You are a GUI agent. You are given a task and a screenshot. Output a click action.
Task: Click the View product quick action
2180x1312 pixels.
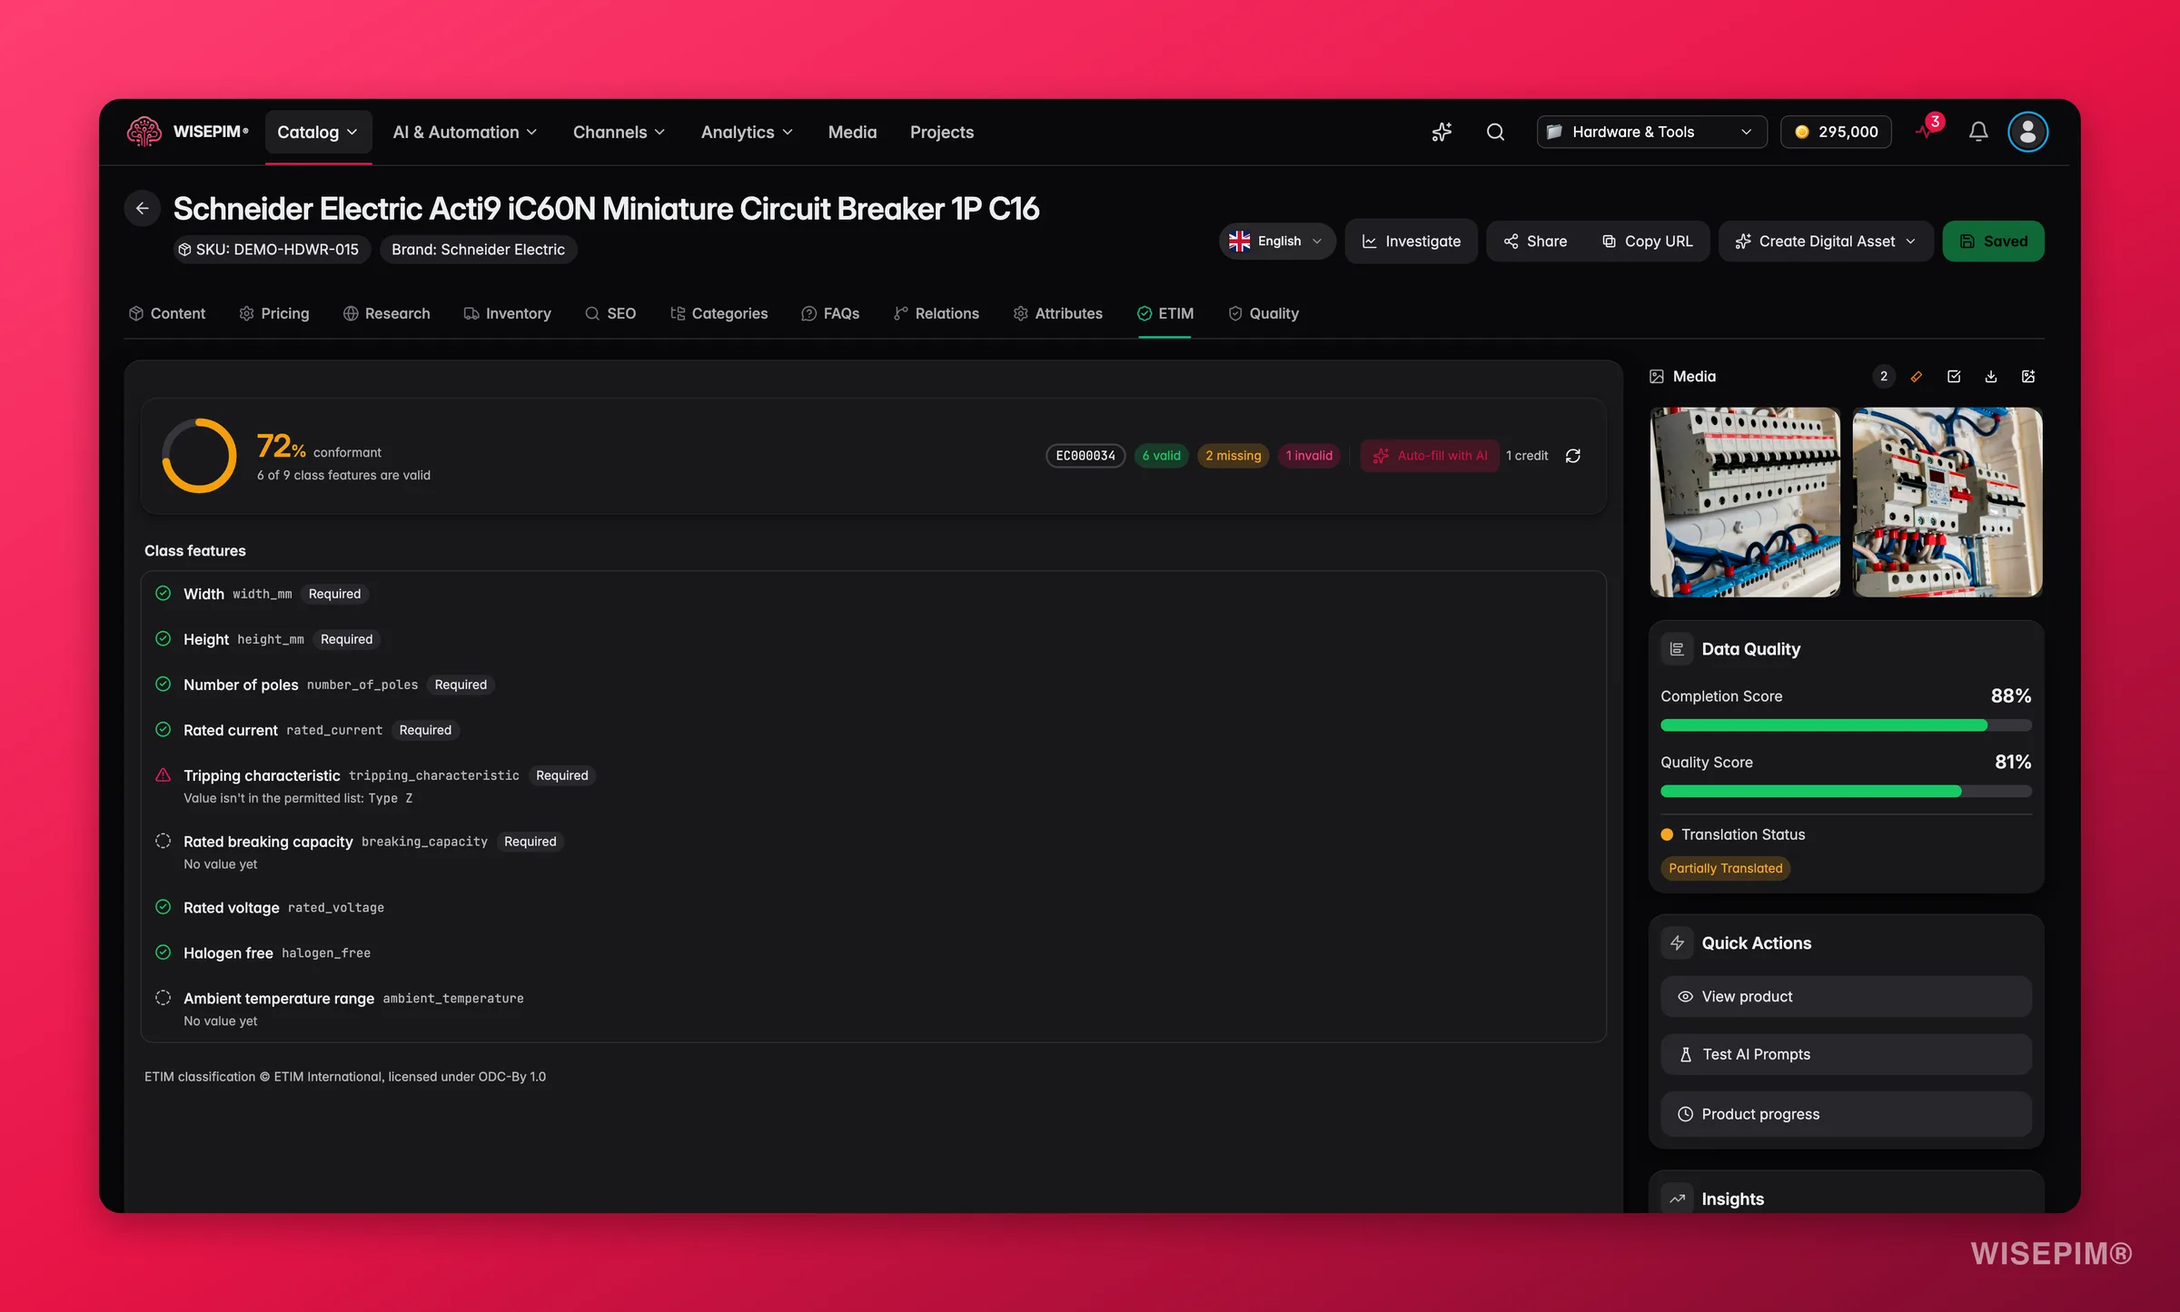pos(1846,997)
